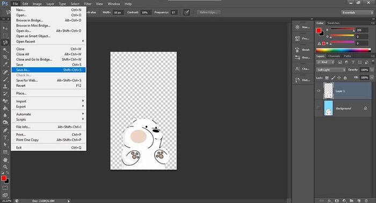Open the History panel icon
376x203 pixels.
click(302, 80)
